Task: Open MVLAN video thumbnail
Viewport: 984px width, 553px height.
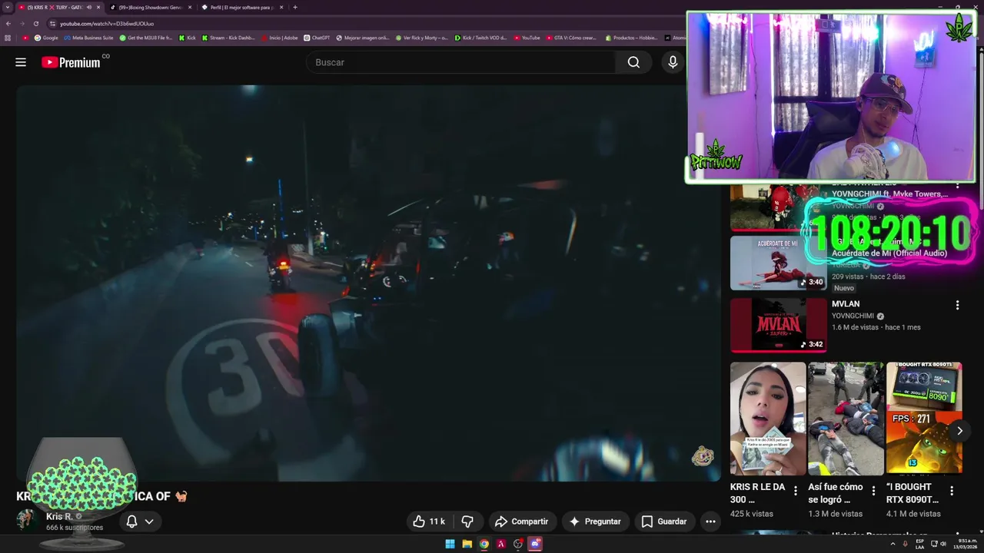Action: (x=778, y=325)
